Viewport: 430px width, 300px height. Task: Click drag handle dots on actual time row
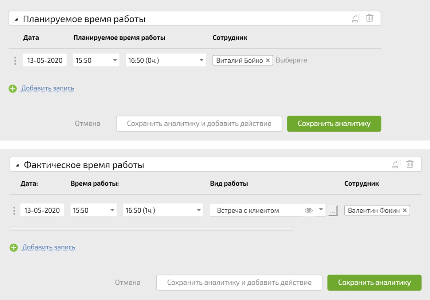(14, 211)
